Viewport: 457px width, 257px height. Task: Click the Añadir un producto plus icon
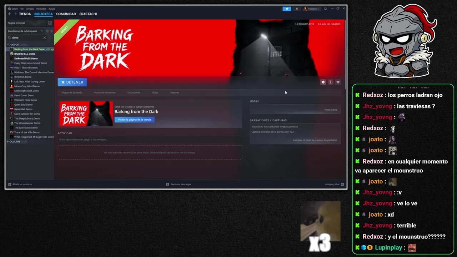tap(10, 184)
